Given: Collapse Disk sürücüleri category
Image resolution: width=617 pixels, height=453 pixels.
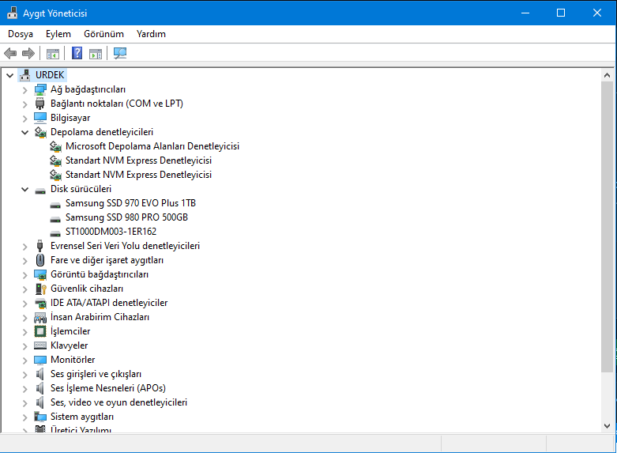Looking at the screenshot, I should click(24, 189).
